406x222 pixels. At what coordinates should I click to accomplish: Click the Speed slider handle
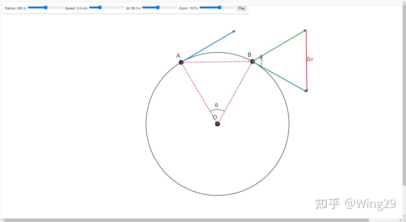(x=100, y=8)
